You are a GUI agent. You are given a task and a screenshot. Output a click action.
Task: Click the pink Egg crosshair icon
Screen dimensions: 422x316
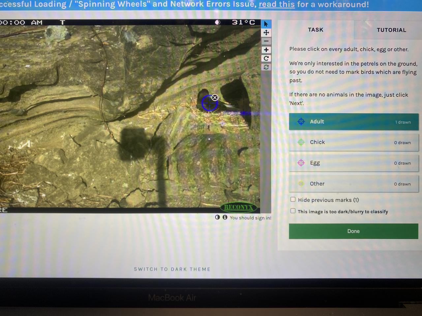point(301,163)
